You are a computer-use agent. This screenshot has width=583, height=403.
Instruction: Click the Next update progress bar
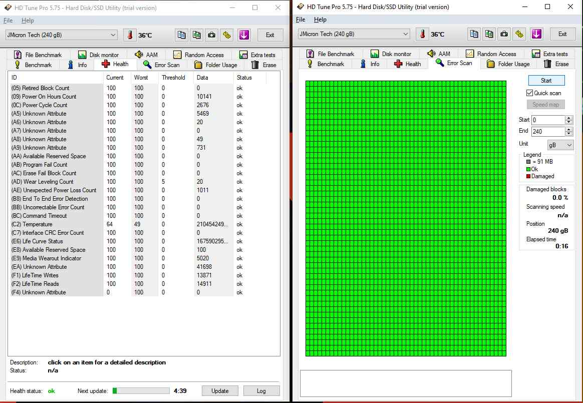point(141,390)
